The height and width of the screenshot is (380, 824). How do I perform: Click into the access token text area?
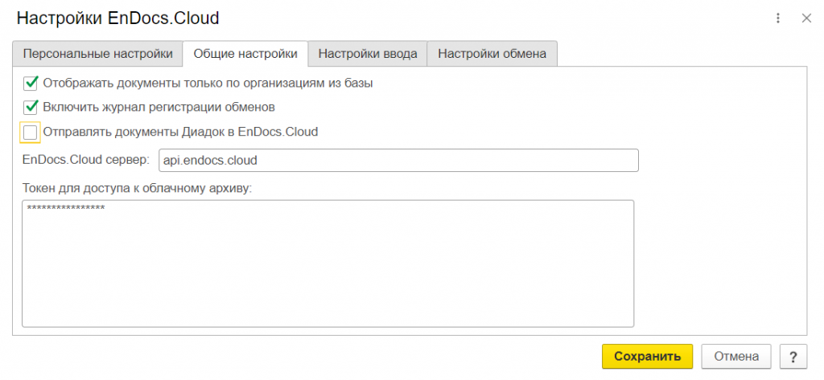click(x=328, y=263)
